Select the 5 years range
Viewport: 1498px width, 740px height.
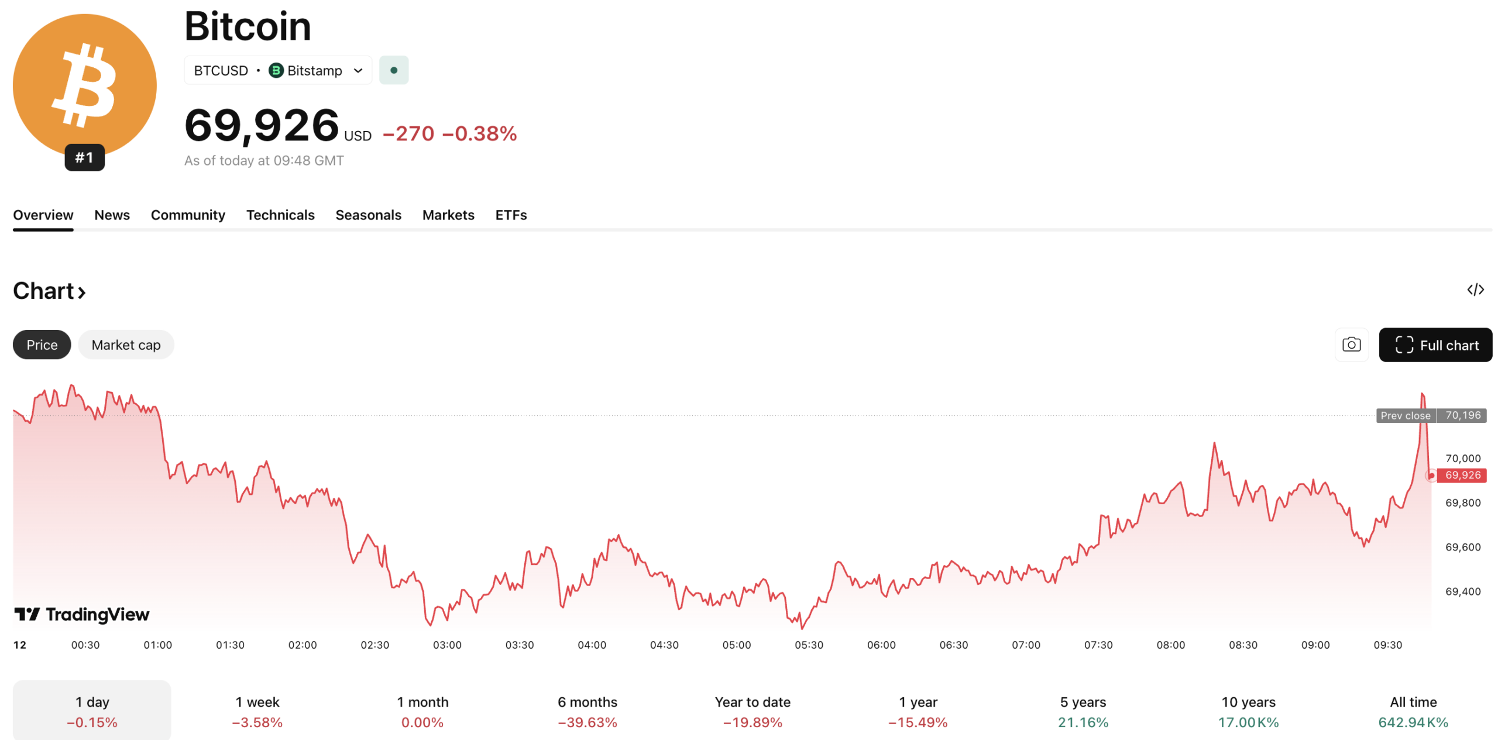coord(1083,711)
